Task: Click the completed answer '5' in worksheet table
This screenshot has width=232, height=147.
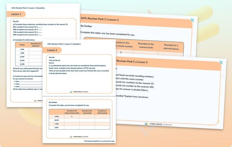Action: [72, 116]
